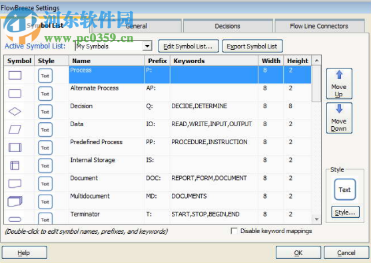Click the Keywords column header
This screenshot has height=263, width=371.
click(214, 61)
